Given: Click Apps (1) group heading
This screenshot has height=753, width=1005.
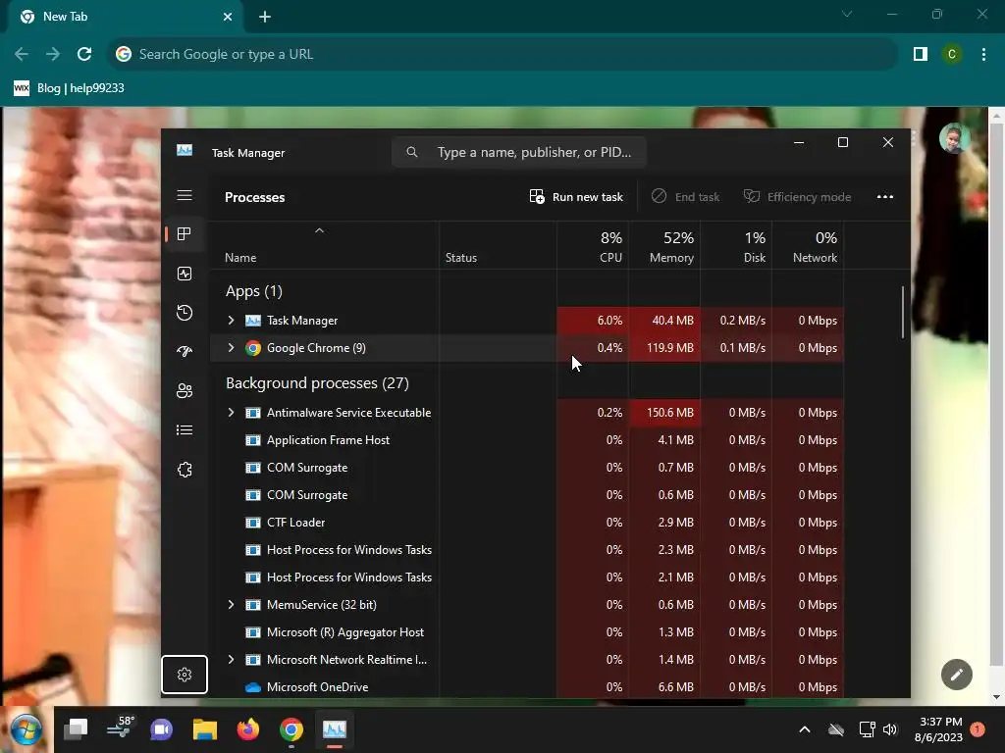Looking at the screenshot, I should [254, 291].
